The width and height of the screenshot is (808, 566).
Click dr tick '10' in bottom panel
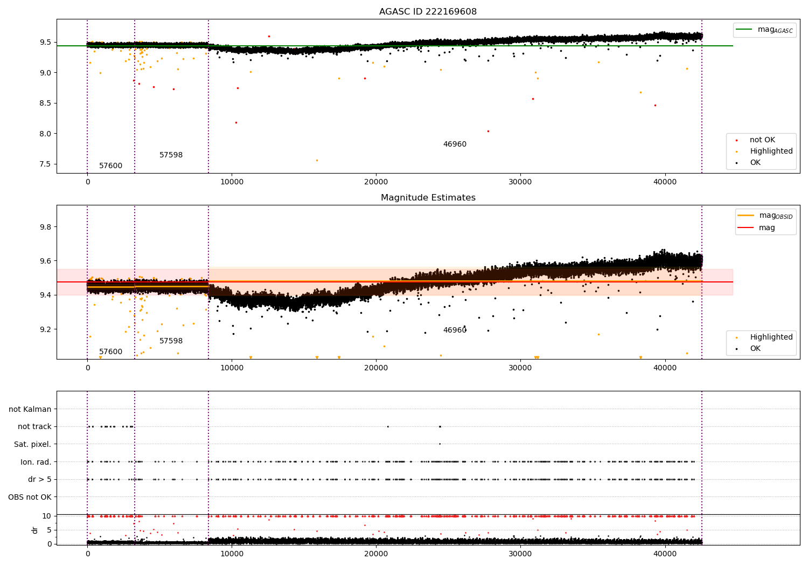47,516
